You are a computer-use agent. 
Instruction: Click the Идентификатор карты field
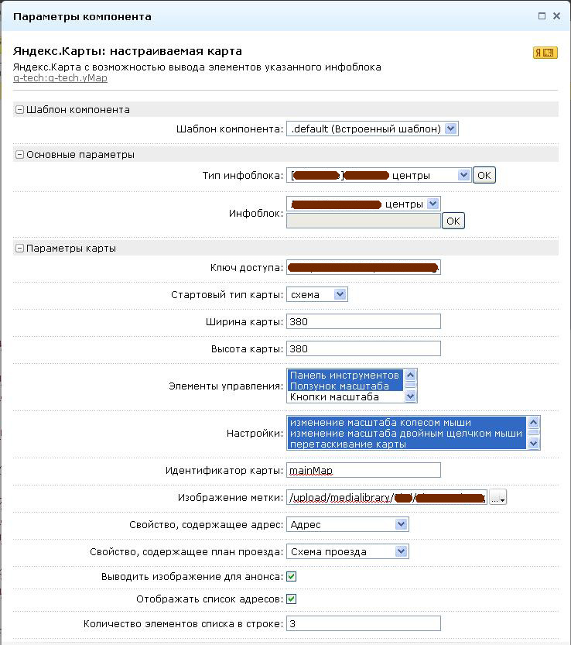[x=364, y=470]
